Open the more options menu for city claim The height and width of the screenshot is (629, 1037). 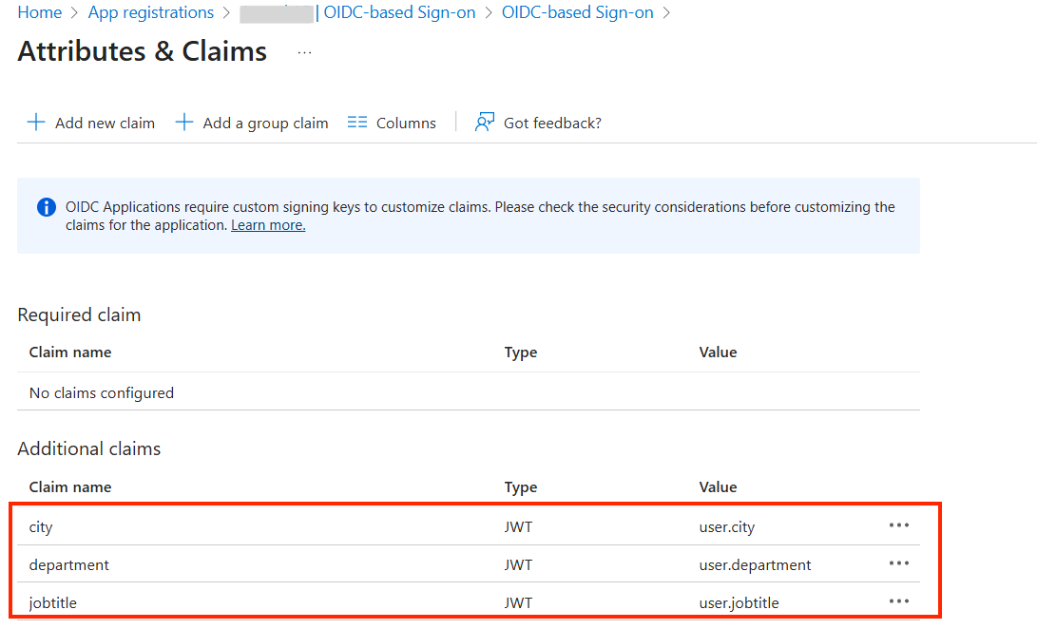898,525
